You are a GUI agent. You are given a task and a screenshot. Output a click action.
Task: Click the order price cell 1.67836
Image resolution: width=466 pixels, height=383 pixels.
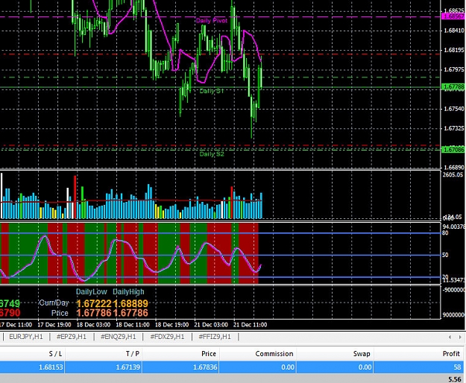(205, 367)
